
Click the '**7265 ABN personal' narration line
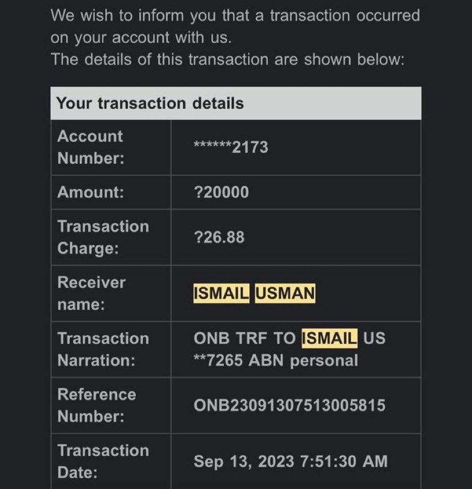coord(276,360)
